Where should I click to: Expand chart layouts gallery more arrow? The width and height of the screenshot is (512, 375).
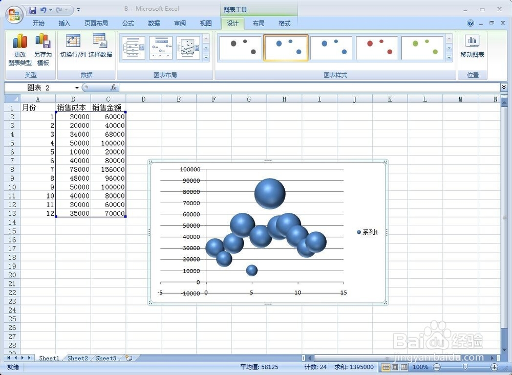point(206,57)
